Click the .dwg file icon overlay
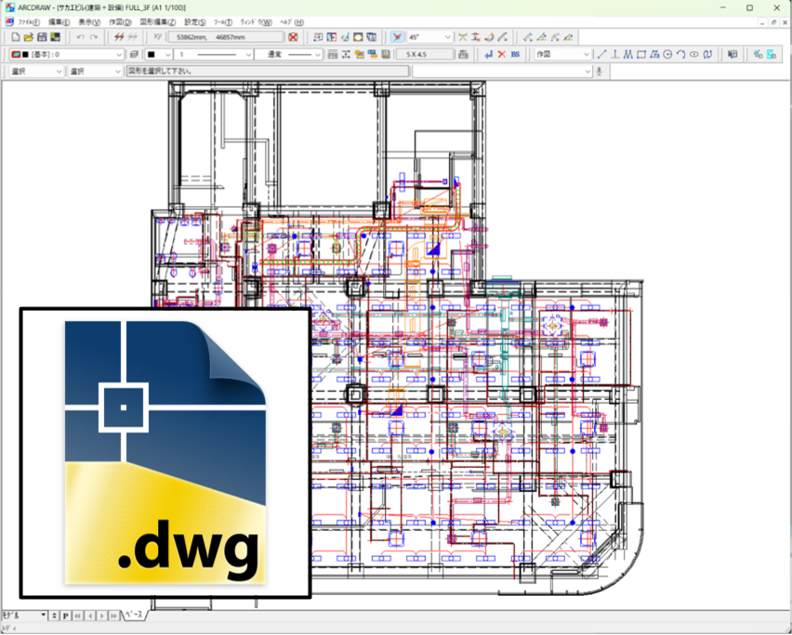 point(165,453)
